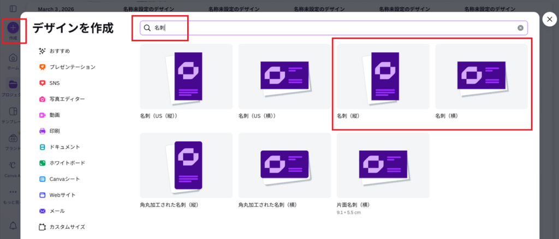Image resolution: width=559 pixels, height=239 pixels.
Task: Select the Canvaシート category
Action: coord(60,179)
